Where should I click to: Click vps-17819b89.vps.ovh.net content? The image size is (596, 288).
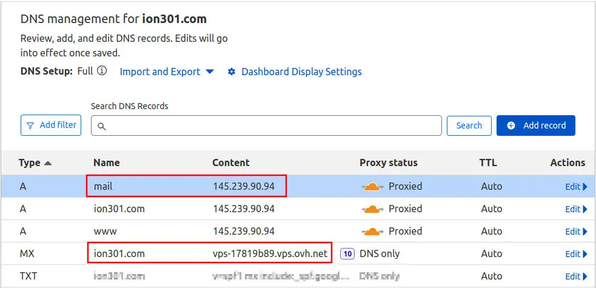(270, 253)
